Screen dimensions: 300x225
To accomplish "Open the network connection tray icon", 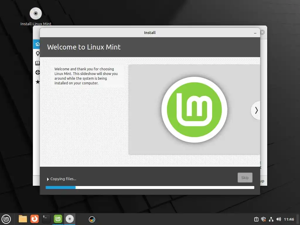I will click(x=271, y=219).
